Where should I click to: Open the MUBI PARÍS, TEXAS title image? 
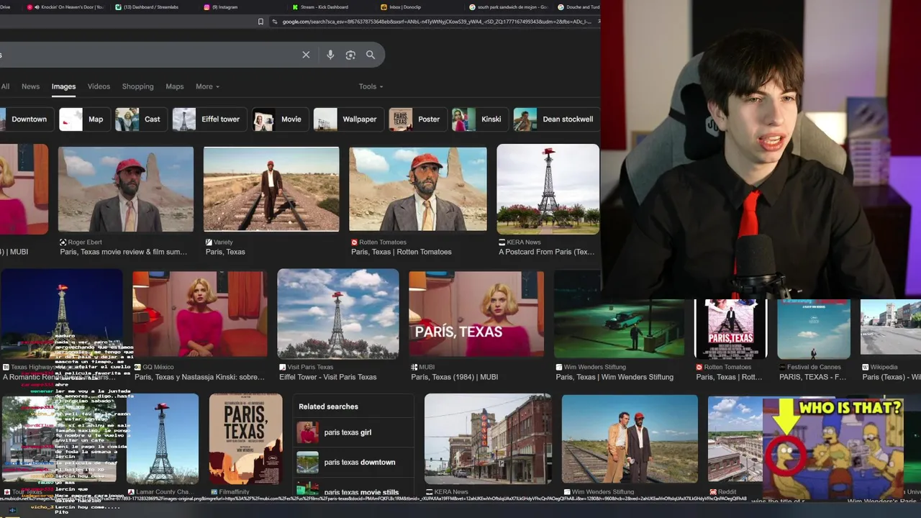click(476, 314)
